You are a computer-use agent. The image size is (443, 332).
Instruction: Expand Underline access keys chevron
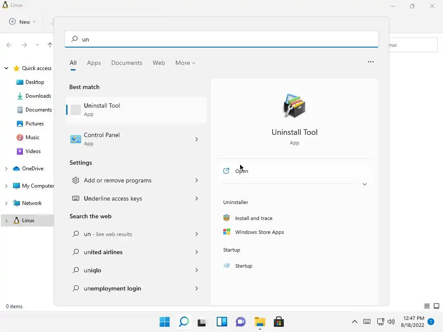click(197, 198)
